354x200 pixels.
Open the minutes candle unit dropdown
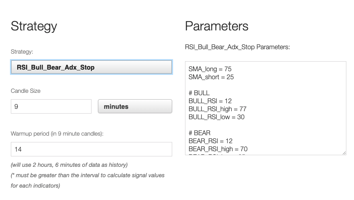pos(135,106)
